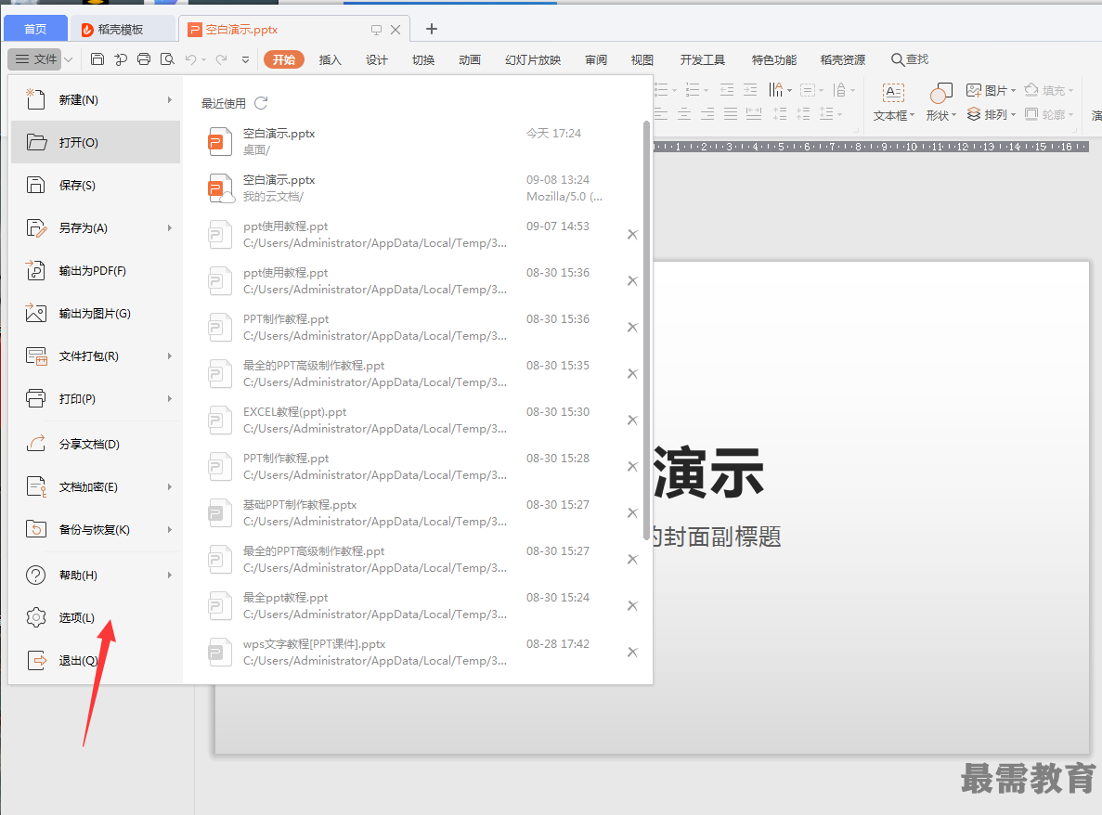Screen dimensions: 1102x815
Task: Click the recent files list scrollbar
Action: (x=646, y=330)
